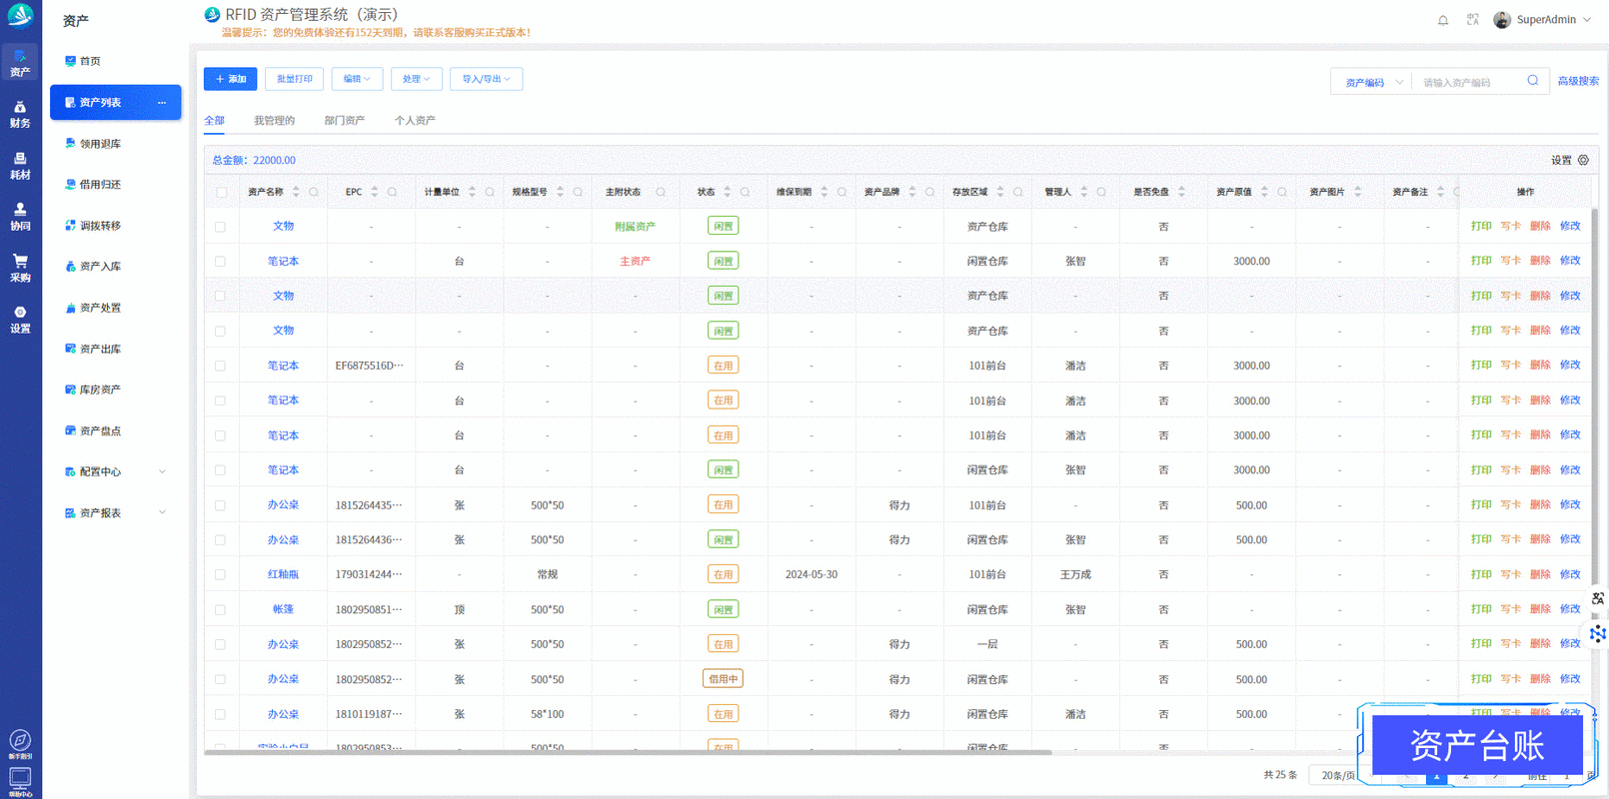
Task: Click the horizontal scrollbar below the table
Action: [628, 752]
